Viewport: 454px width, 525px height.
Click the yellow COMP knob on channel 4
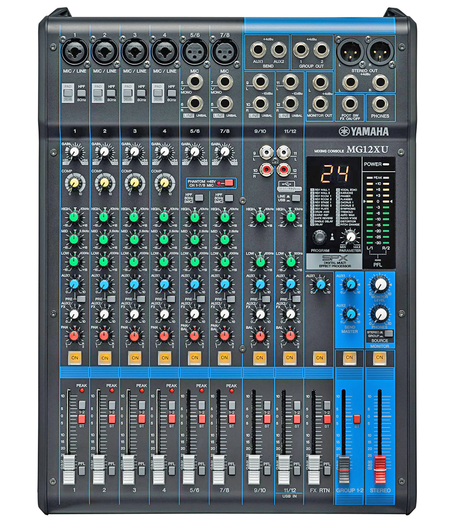pos(164,183)
